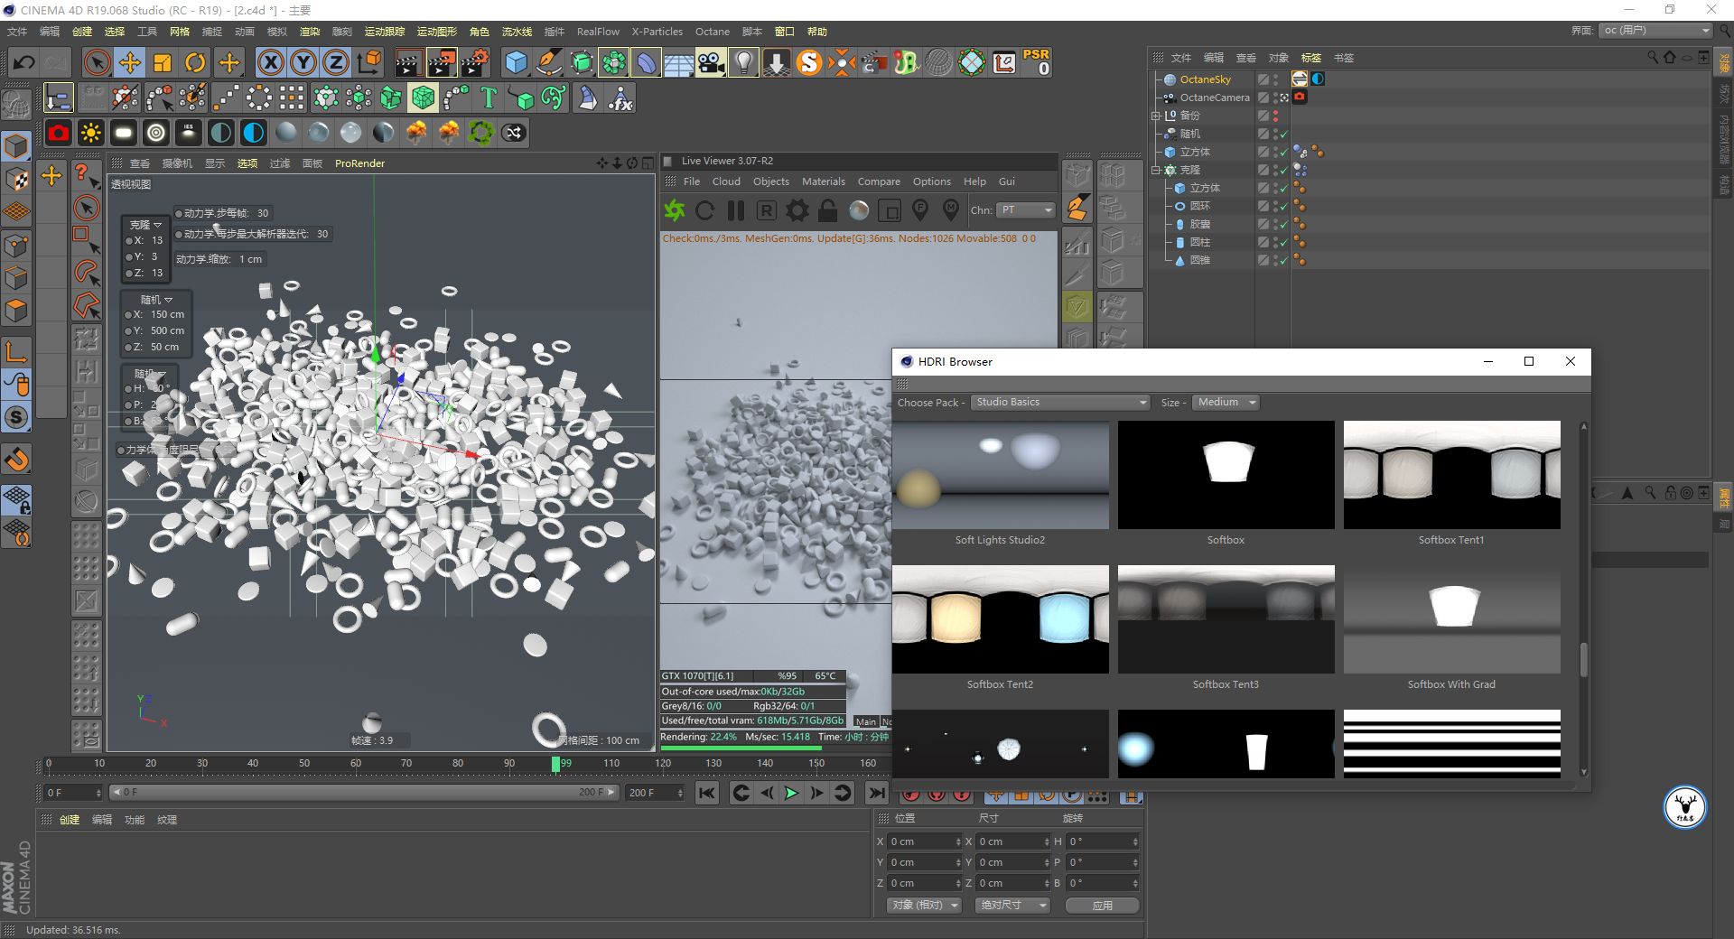Start Octane render with the green logo icon
This screenshot has height=939, width=1734.
click(x=675, y=210)
